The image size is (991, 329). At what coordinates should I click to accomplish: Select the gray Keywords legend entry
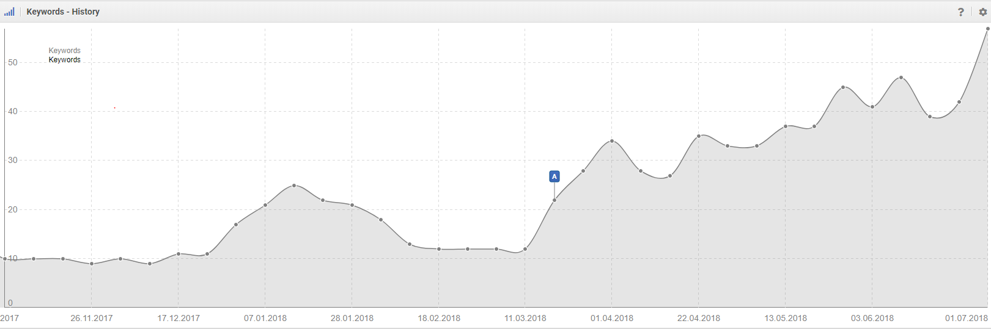pyautogui.click(x=65, y=51)
